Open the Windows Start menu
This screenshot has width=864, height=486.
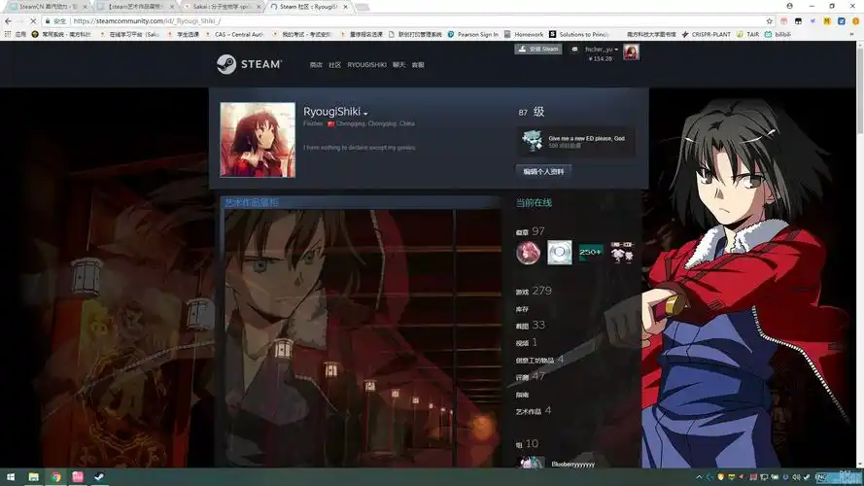[x=10, y=477]
